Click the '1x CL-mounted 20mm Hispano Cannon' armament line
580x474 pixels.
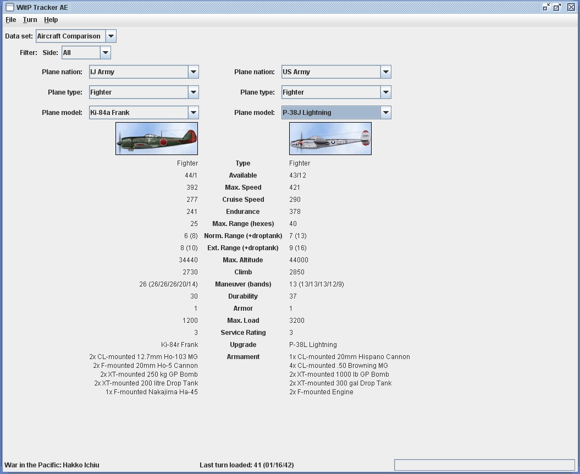[x=350, y=357]
